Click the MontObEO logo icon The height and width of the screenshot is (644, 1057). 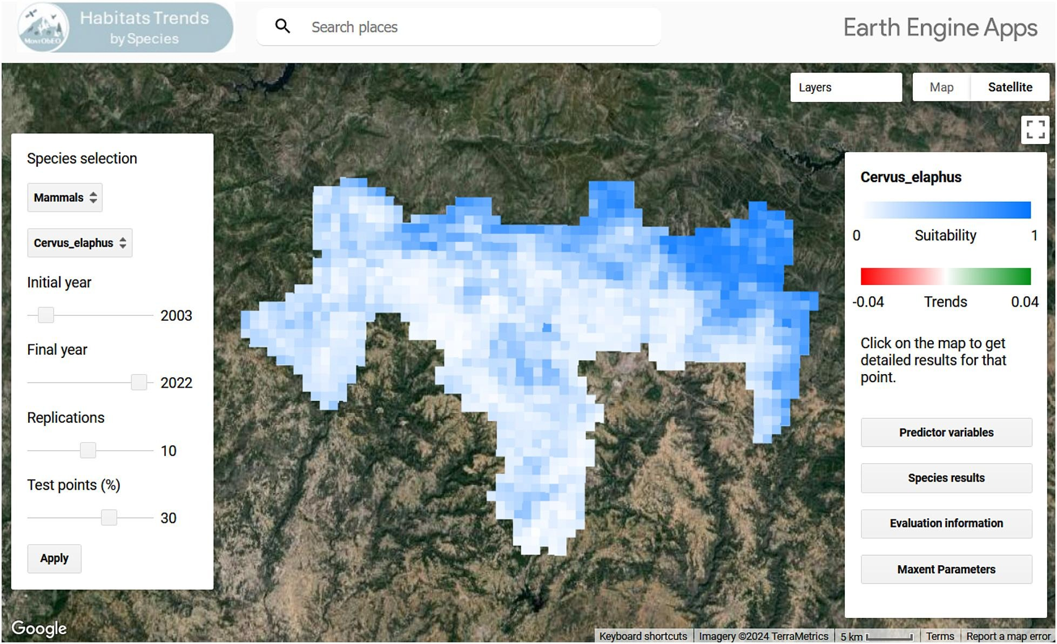click(43, 28)
